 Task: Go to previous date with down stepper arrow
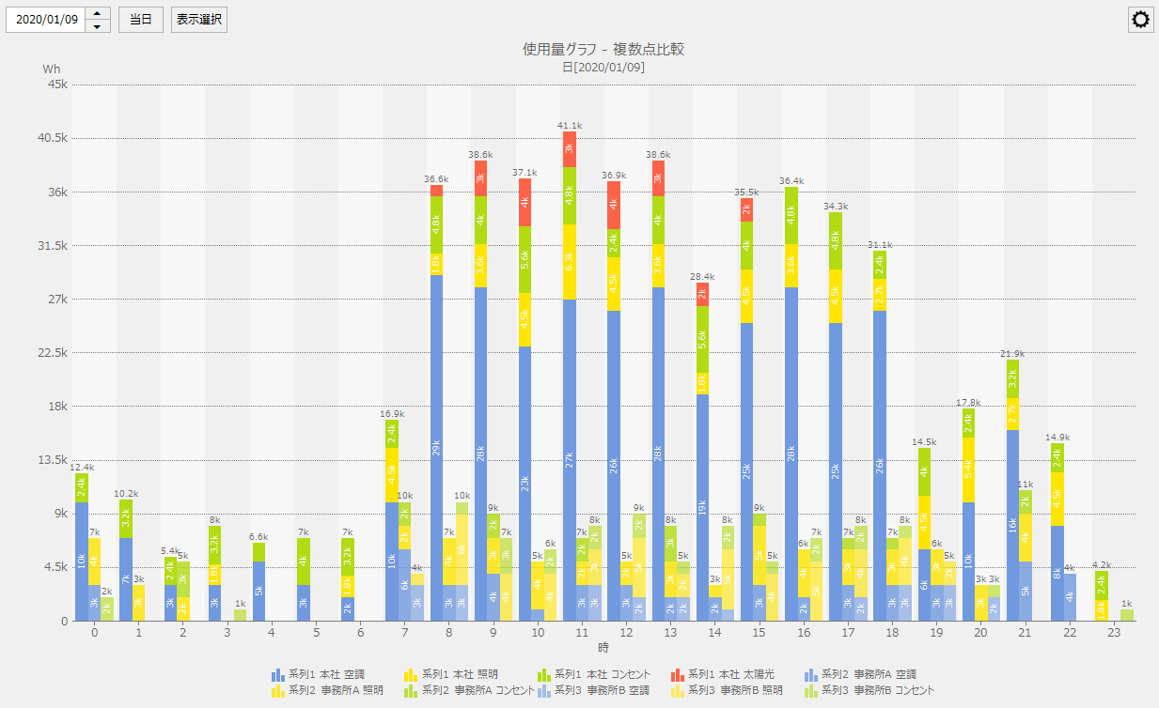pos(96,24)
